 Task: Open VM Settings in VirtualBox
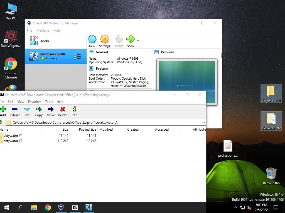(x=105, y=41)
